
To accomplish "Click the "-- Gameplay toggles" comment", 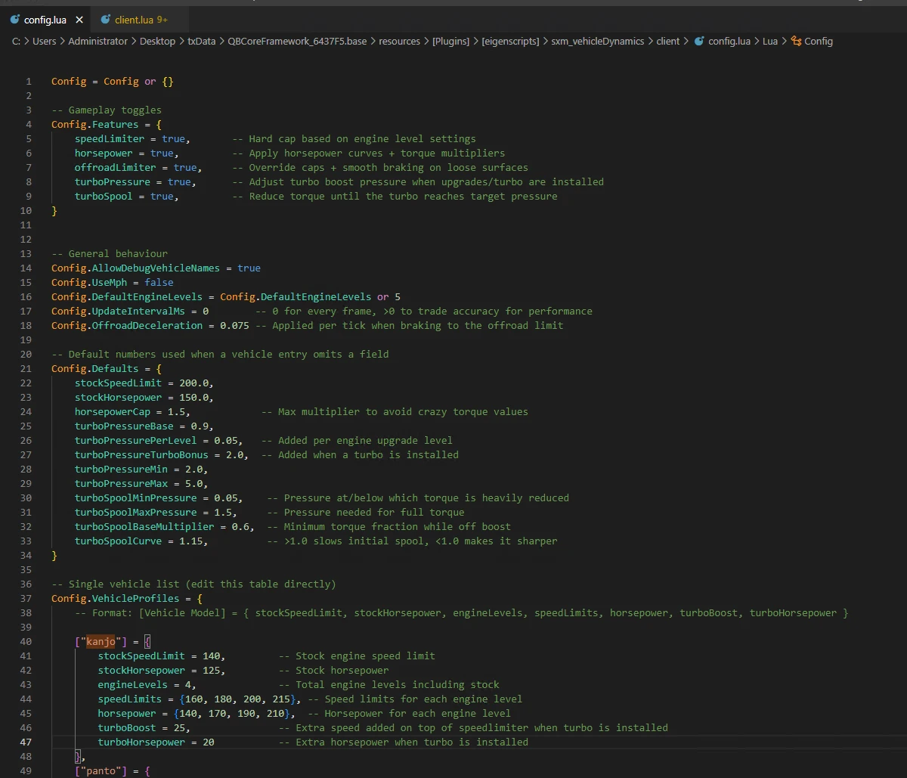I will click(107, 110).
